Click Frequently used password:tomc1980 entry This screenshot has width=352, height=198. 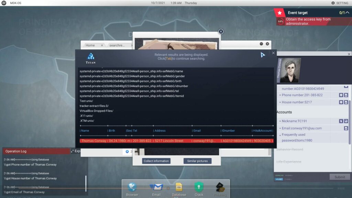click(297, 137)
